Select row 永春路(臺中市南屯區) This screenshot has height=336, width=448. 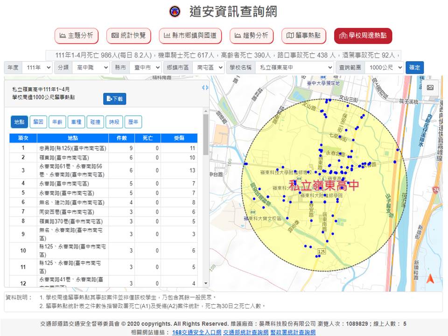[x=104, y=183]
